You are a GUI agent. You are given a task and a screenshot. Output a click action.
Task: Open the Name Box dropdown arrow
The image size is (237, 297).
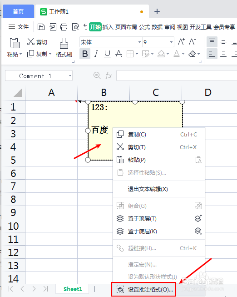click(70, 76)
